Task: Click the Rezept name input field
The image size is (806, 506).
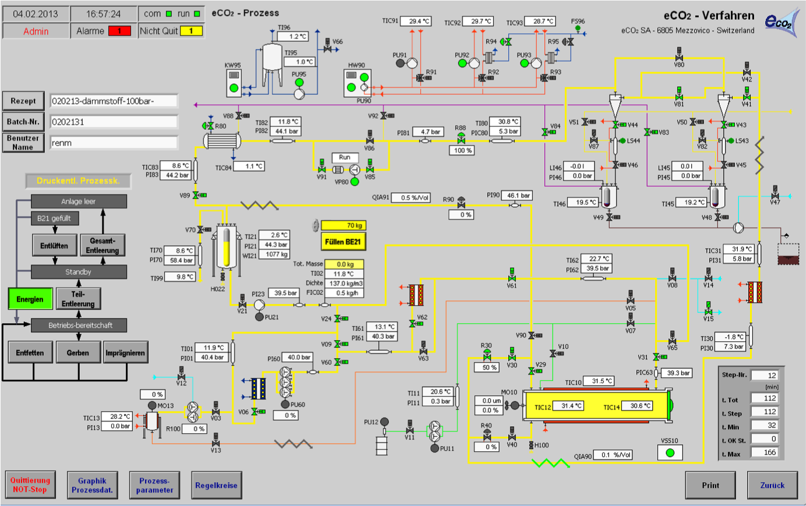Action: pyautogui.click(x=114, y=101)
